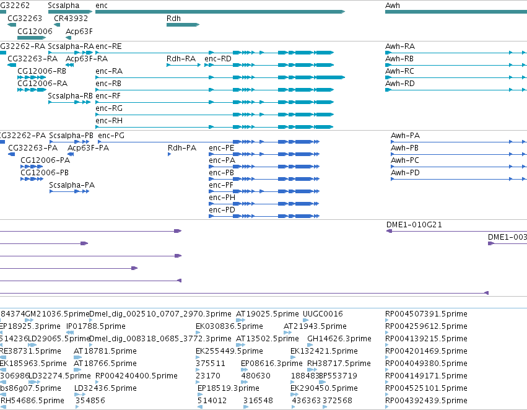The height and width of the screenshot is (410, 527).
Task: Select the enc-PF protein label
Action: pyautogui.click(x=221, y=185)
